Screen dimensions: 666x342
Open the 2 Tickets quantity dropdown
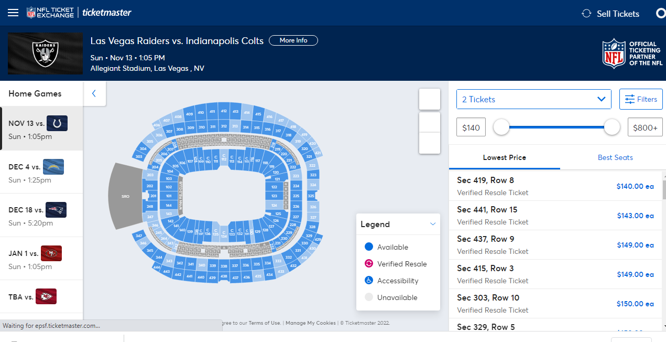[x=533, y=99]
